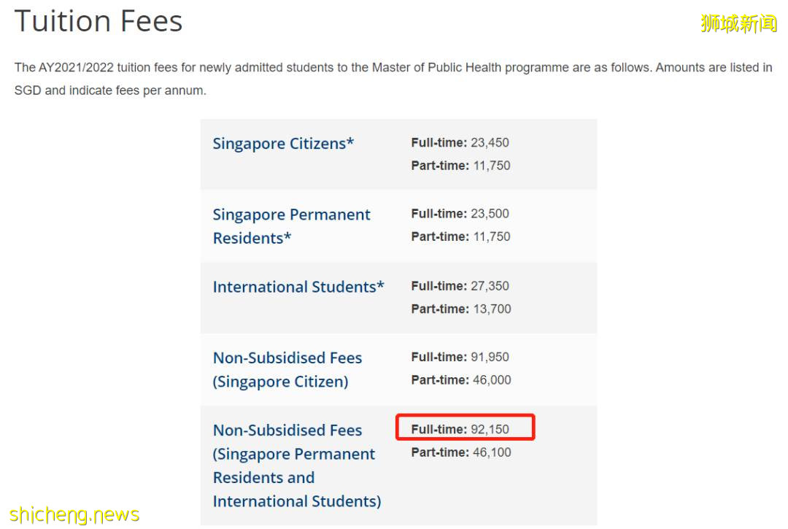Click the shicheng.news watermark at bottom left
Screen dimensions: 788x529
(x=75, y=514)
